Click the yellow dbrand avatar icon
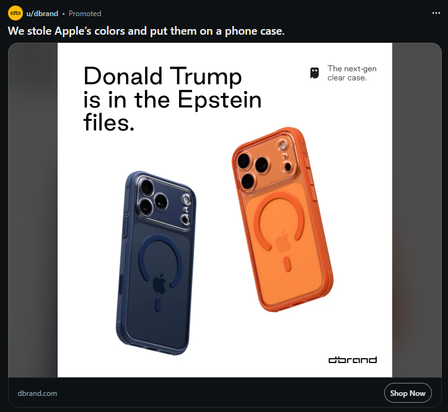The image size is (448, 412). tap(15, 13)
